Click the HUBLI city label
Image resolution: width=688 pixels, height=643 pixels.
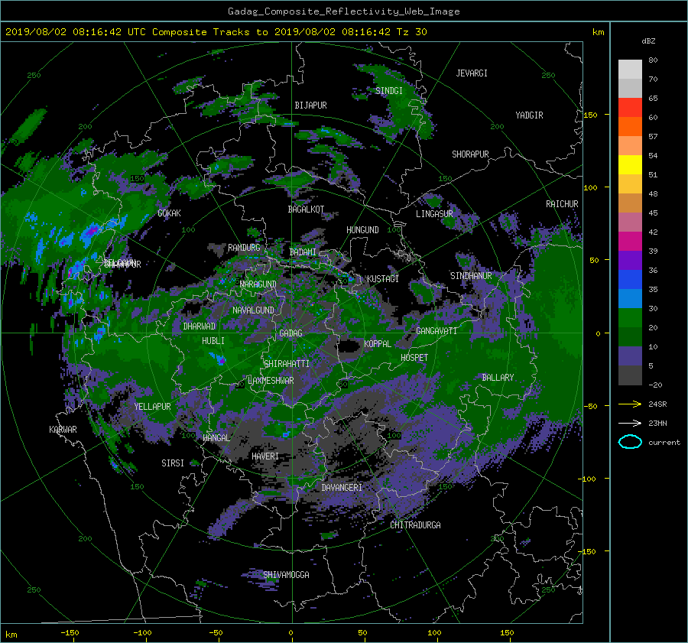[213, 341]
